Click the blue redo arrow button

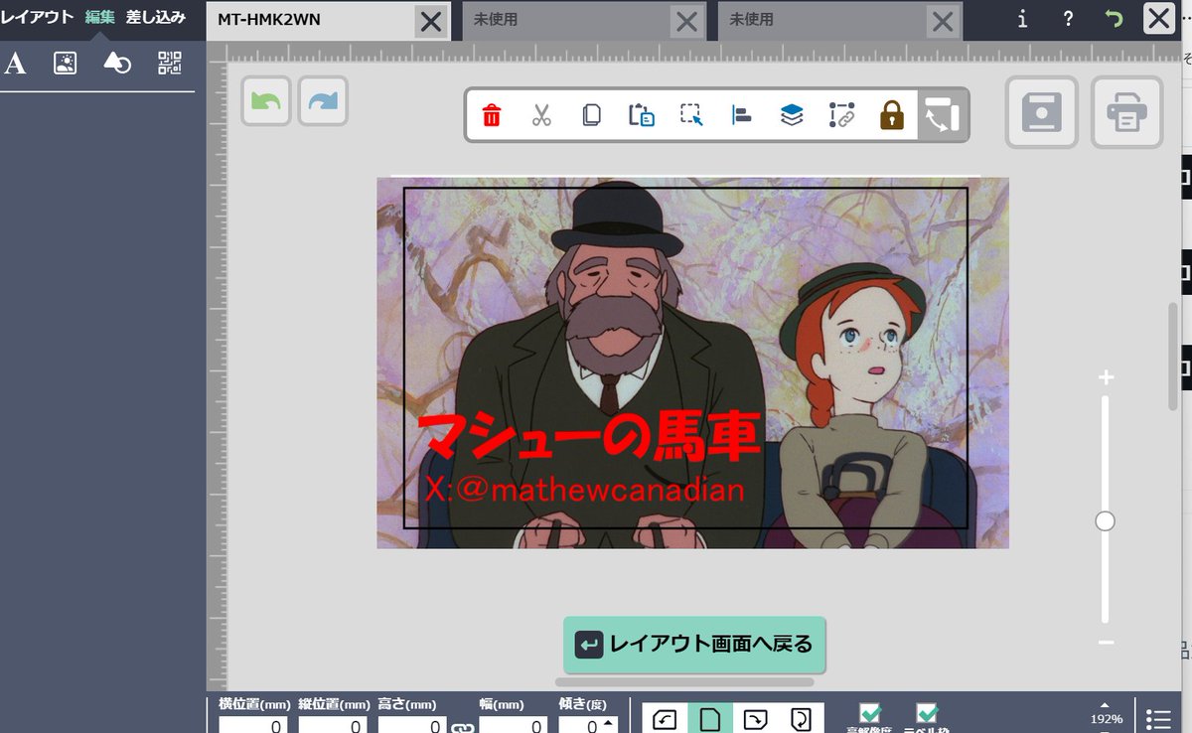pos(323,101)
